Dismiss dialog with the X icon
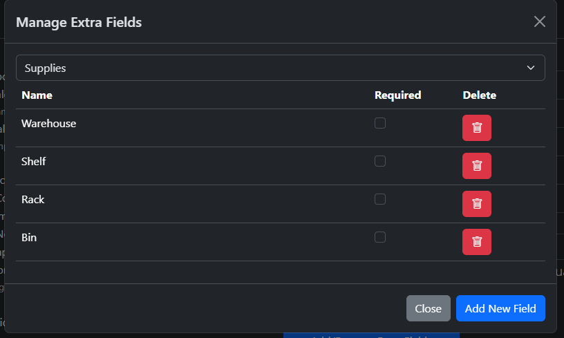 coord(540,21)
